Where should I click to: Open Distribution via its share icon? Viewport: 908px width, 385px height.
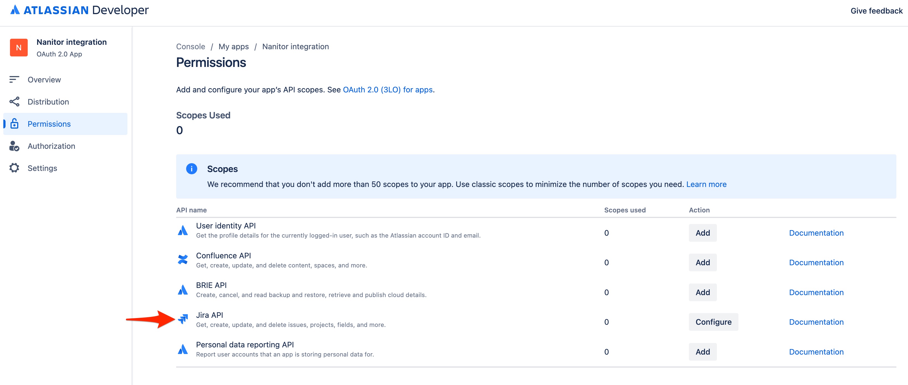click(14, 102)
